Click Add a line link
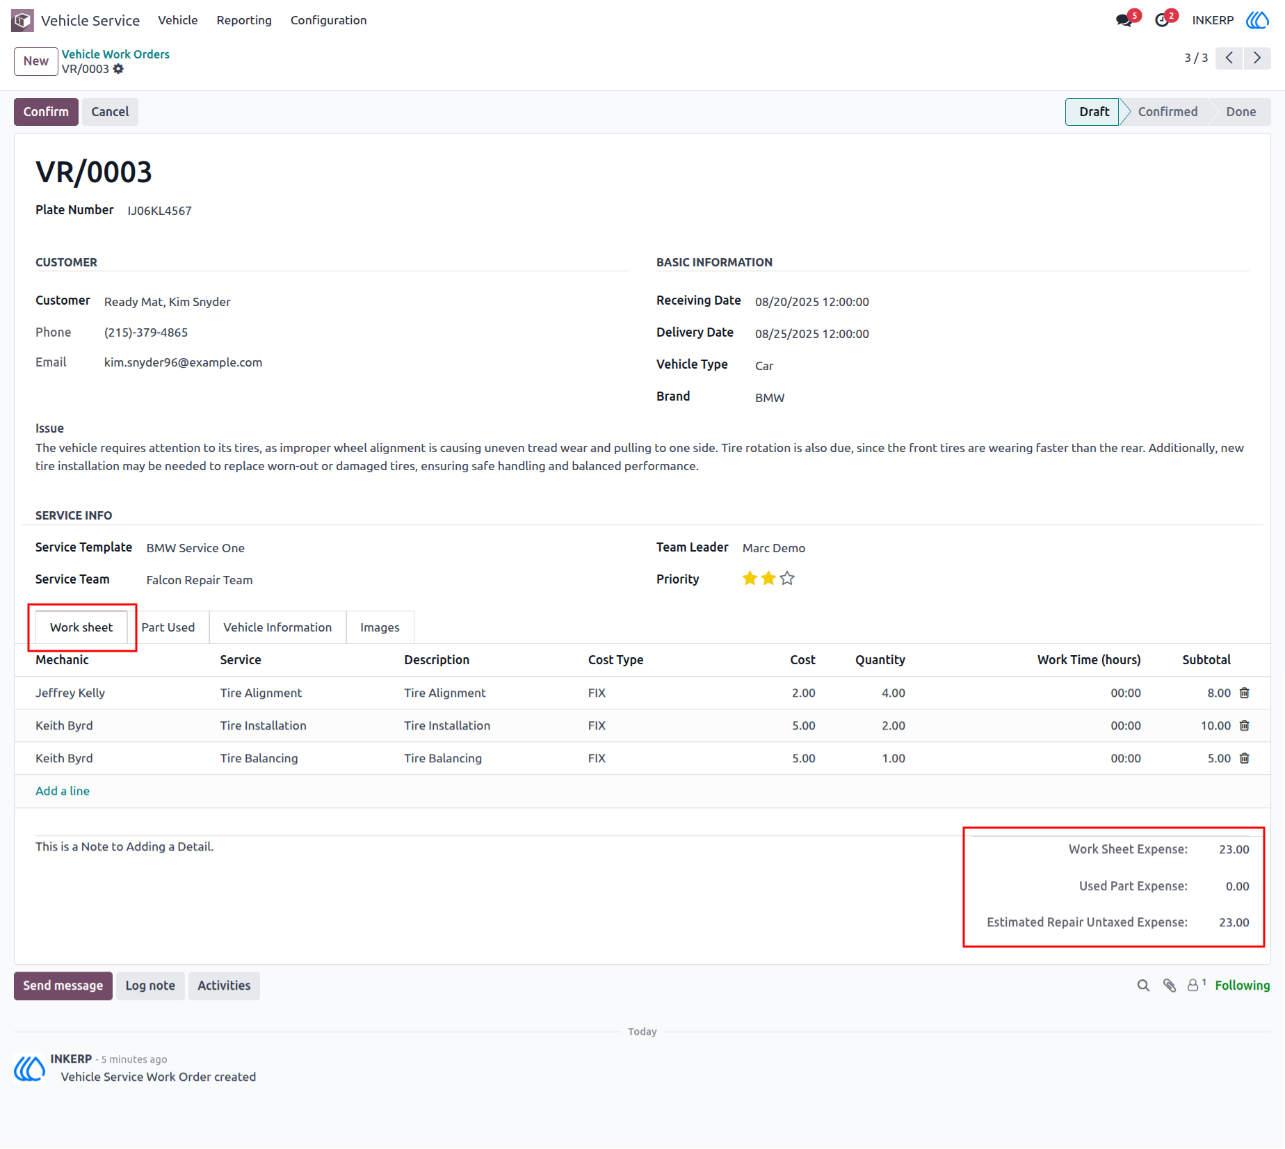The width and height of the screenshot is (1285, 1149). 63,791
